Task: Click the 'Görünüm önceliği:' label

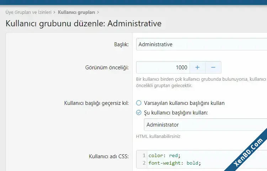Action: [107, 68]
